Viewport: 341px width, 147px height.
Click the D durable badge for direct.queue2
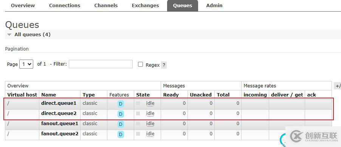tap(121, 114)
